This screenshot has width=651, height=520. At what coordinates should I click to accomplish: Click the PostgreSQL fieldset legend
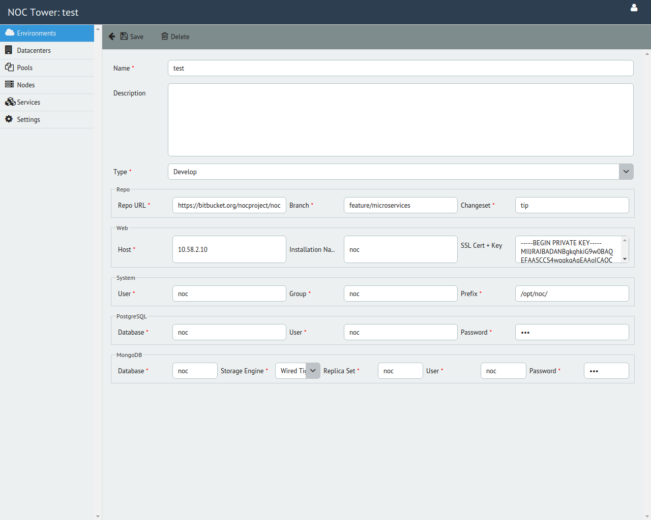pyautogui.click(x=132, y=316)
